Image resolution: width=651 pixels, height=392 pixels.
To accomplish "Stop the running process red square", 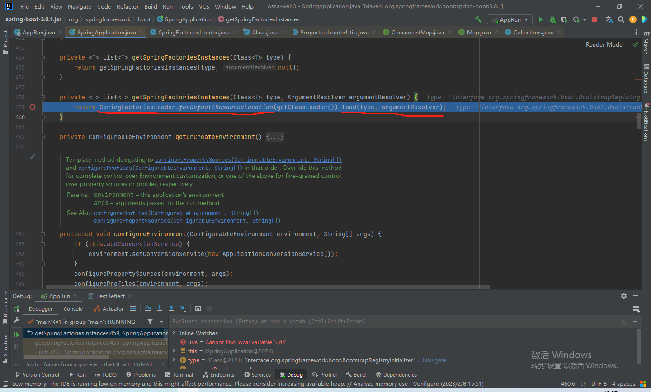I will point(594,19).
